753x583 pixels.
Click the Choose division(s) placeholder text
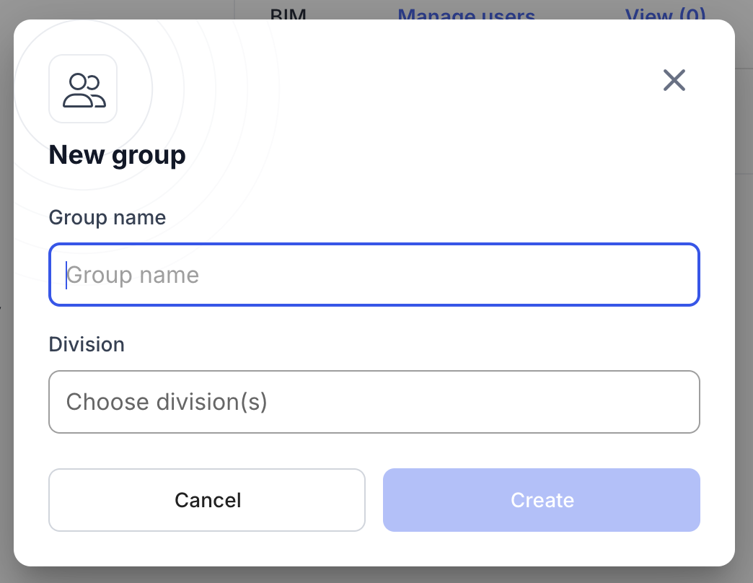coord(167,402)
